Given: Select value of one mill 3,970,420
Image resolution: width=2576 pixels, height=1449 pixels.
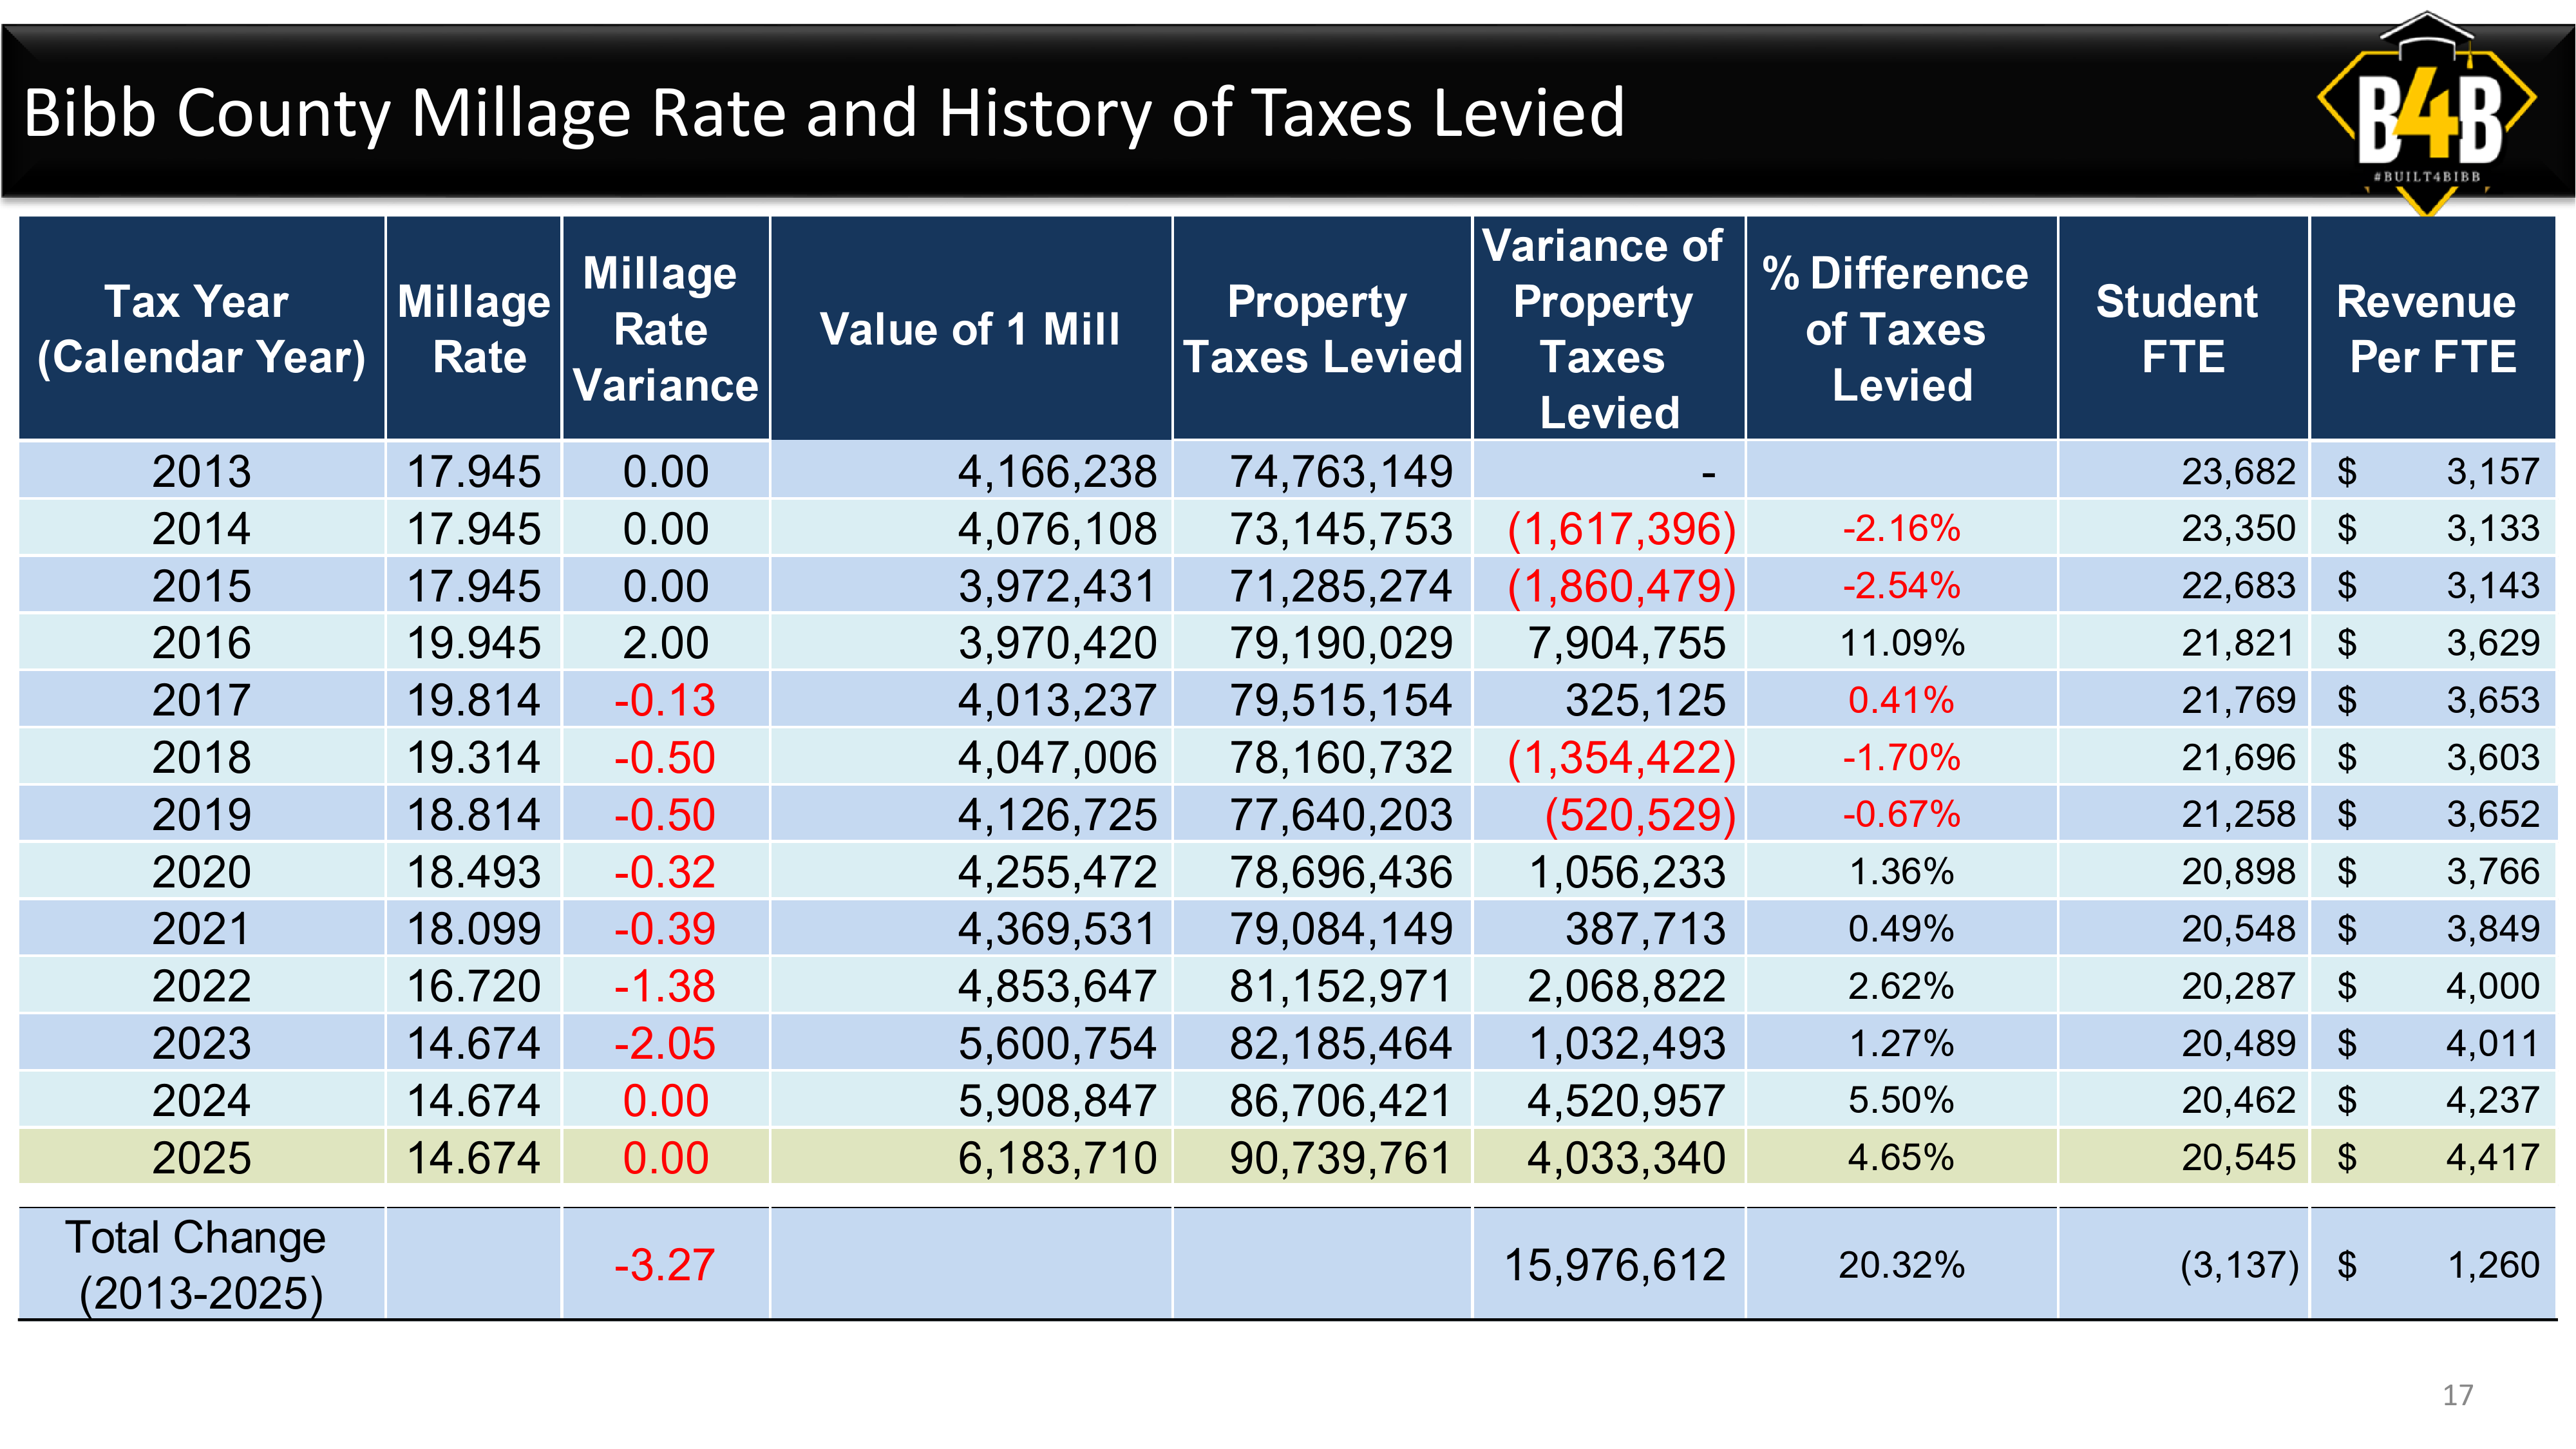Looking at the screenshot, I should tap(1057, 642).
